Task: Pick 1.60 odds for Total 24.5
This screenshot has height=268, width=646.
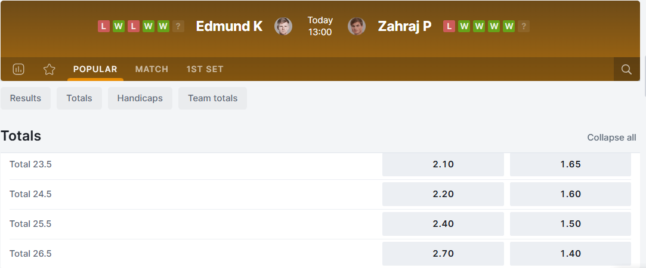Action: coord(570,194)
